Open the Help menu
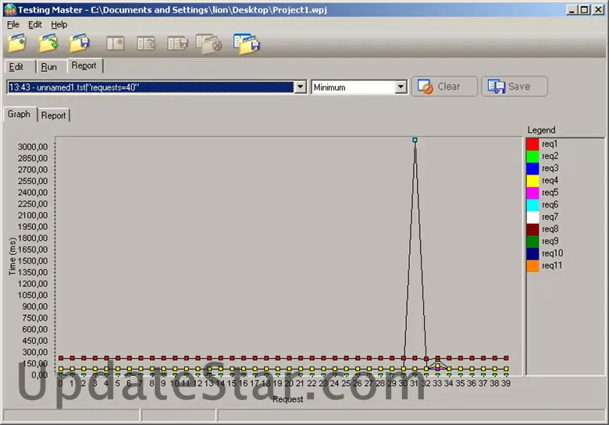 59,24
